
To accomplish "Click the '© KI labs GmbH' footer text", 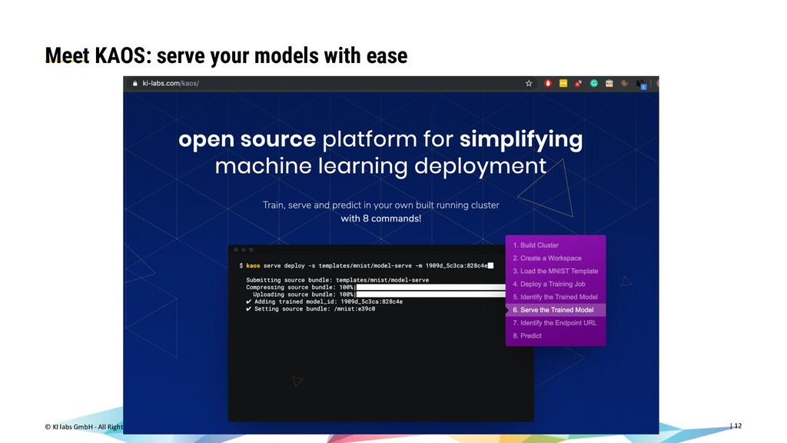I will [x=84, y=427].
